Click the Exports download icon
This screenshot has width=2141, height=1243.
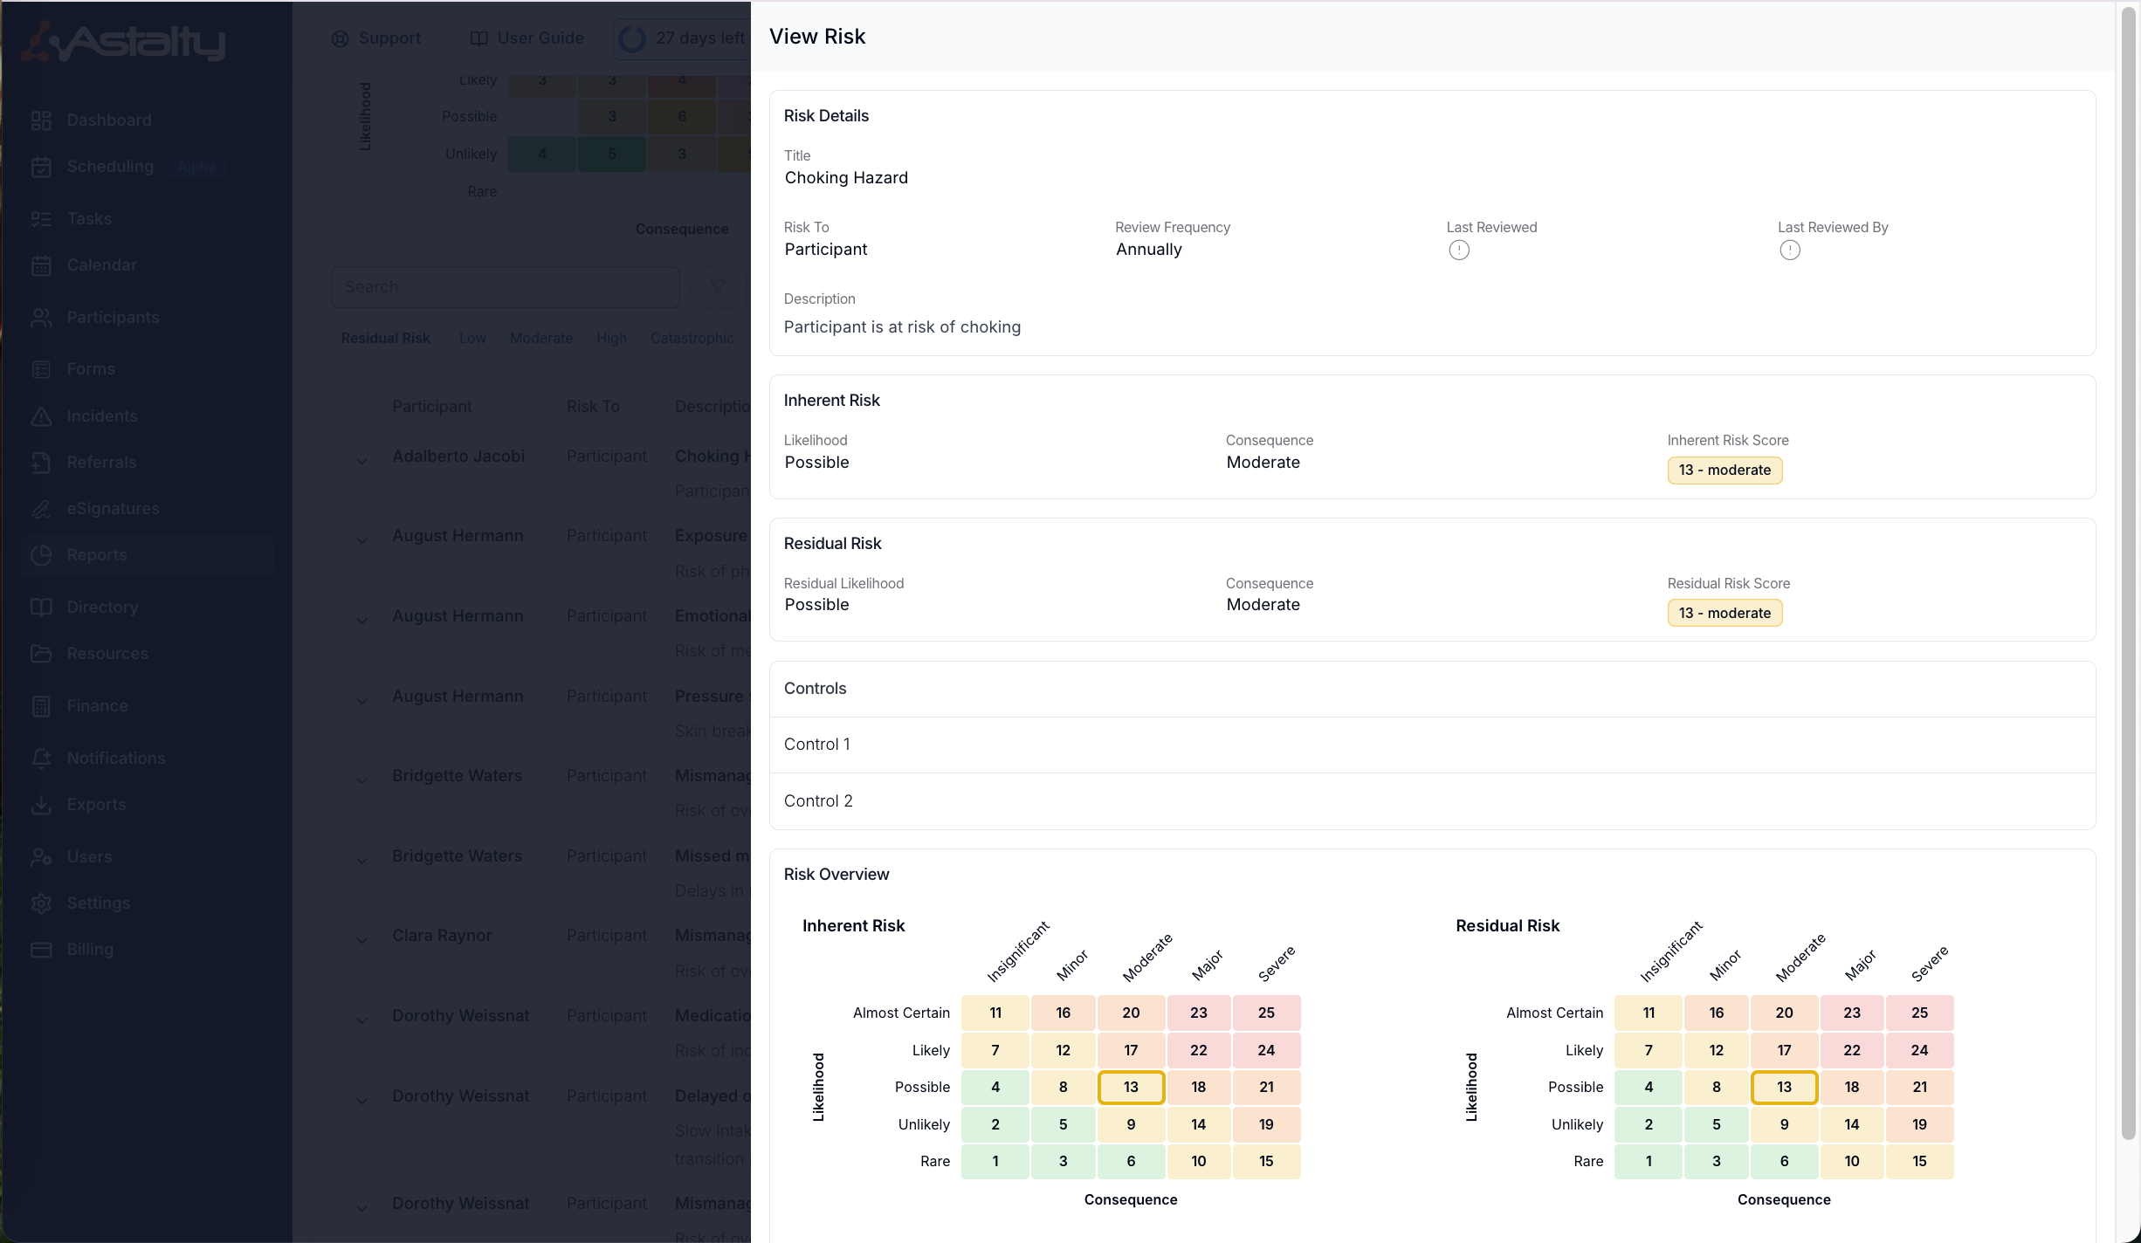[41, 805]
